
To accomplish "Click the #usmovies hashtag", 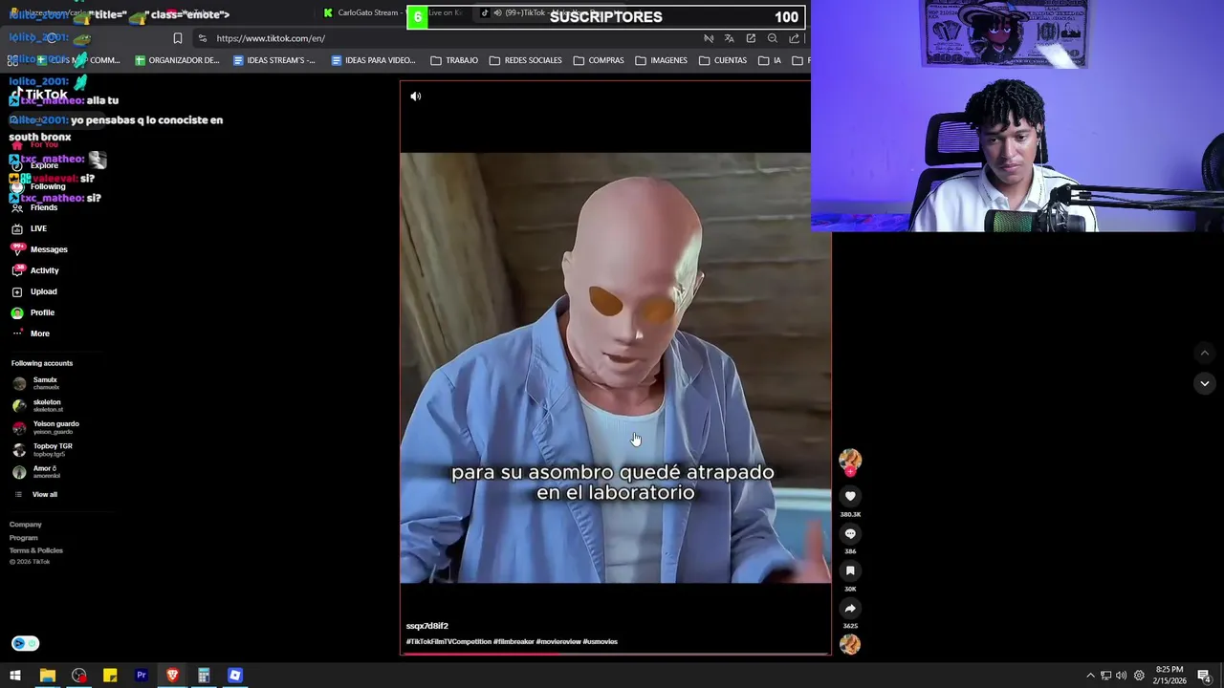I will (x=601, y=642).
